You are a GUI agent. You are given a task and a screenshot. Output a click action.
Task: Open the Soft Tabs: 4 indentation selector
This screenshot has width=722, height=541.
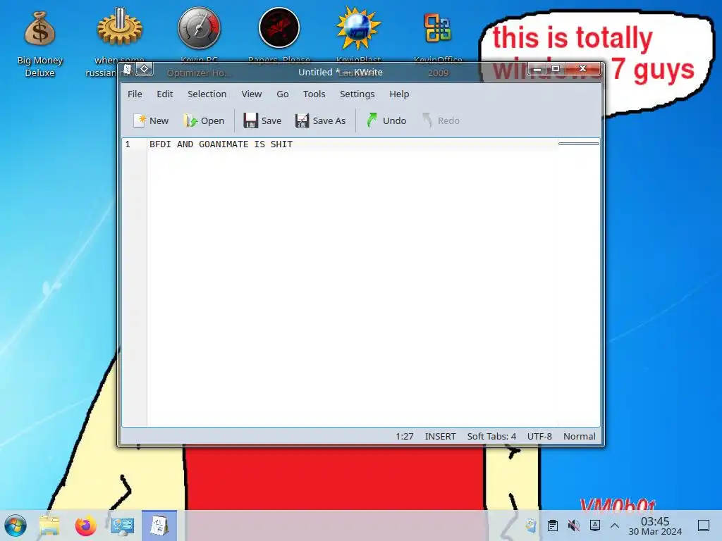tap(491, 436)
